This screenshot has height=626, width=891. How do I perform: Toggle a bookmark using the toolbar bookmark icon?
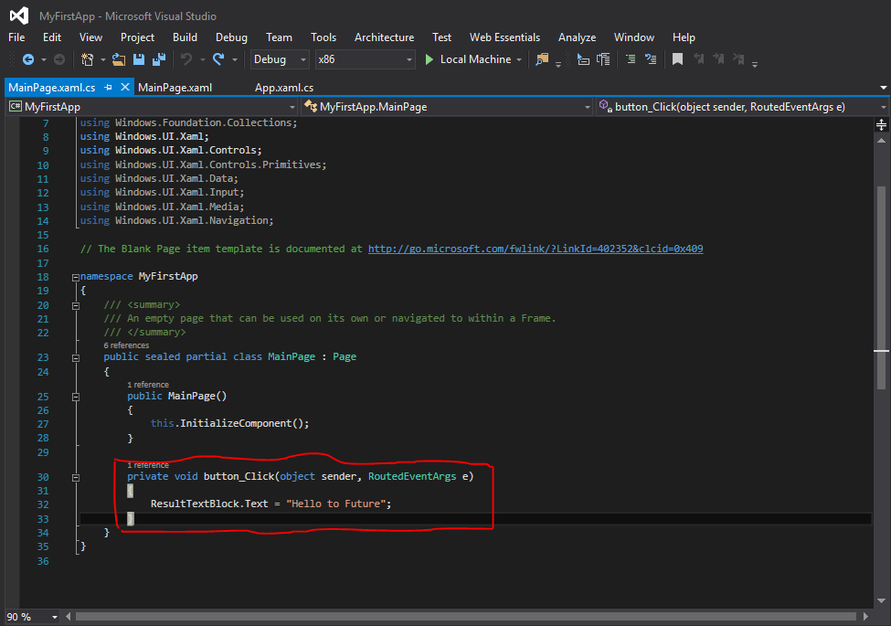coord(677,59)
